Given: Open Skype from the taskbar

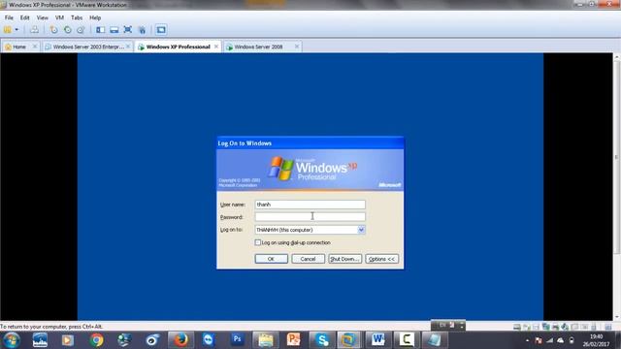Looking at the screenshot, I should coord(321,340).
